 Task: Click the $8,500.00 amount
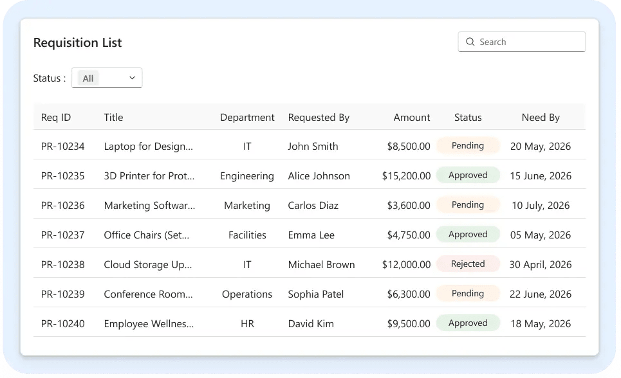(409, 147)
